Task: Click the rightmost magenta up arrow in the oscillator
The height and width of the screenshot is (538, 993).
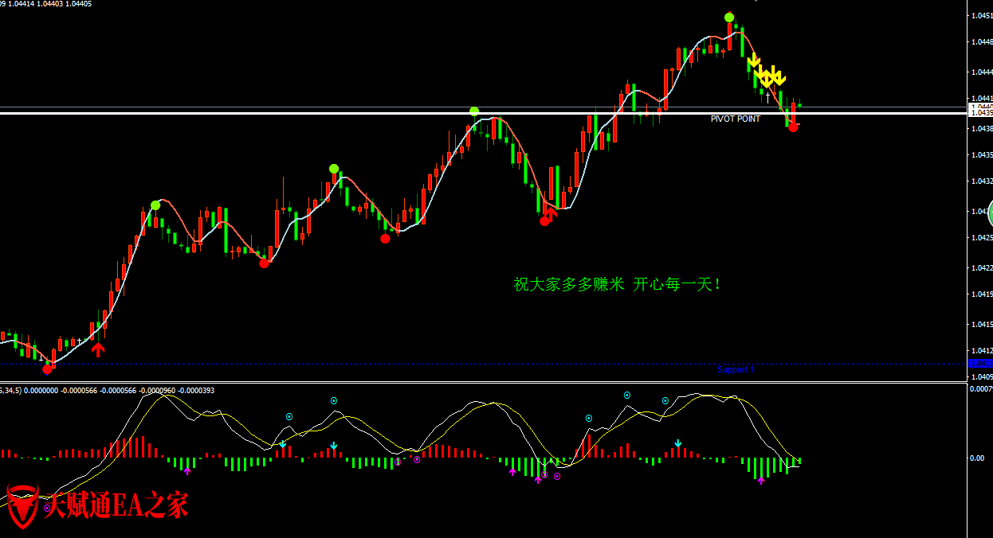Action: point(761,481)
